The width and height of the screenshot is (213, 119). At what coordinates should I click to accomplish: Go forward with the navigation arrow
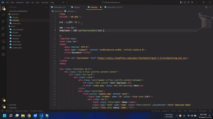[67, 2]
